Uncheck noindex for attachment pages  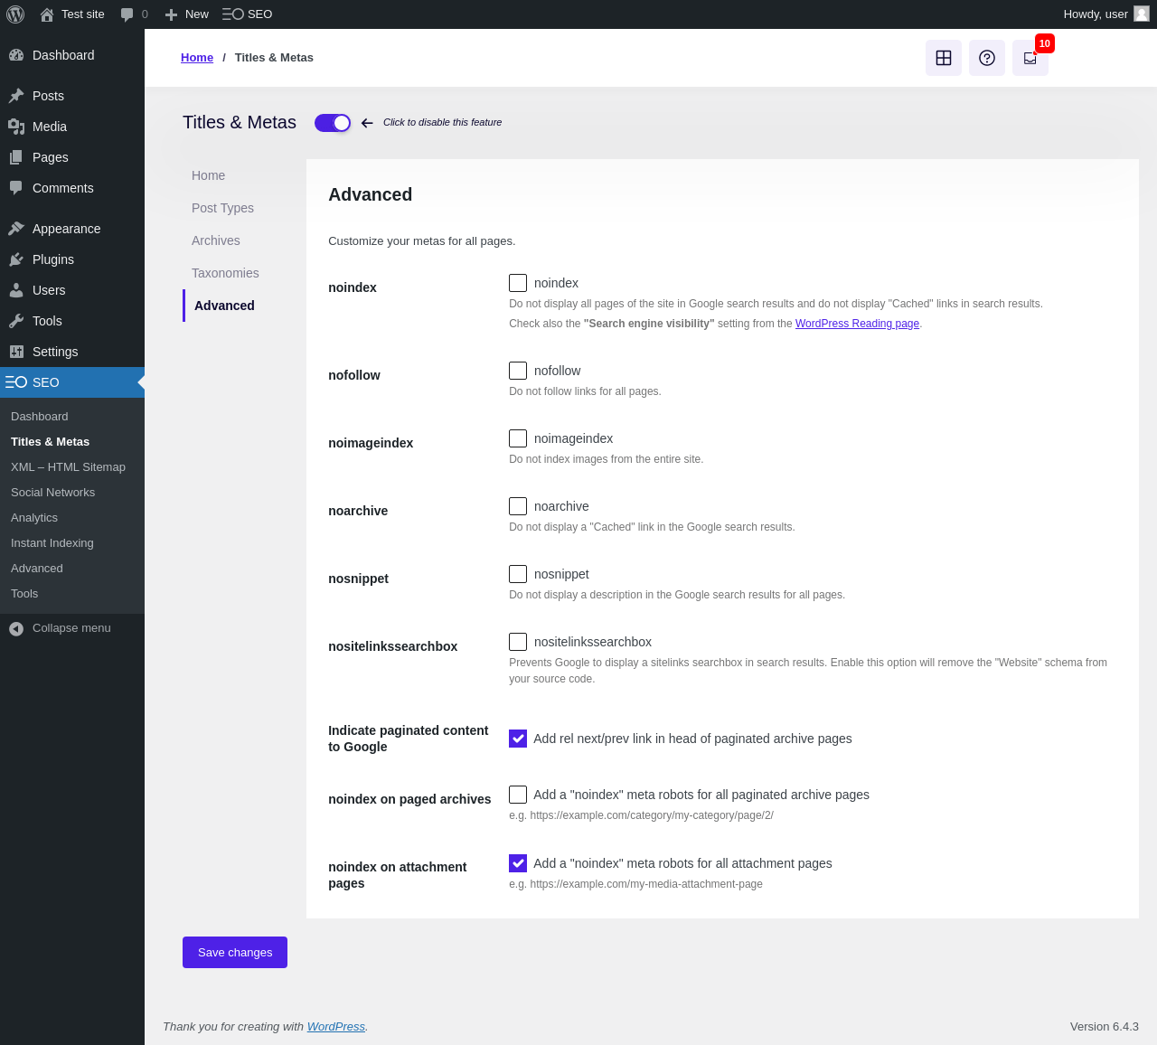click(518, 863)
